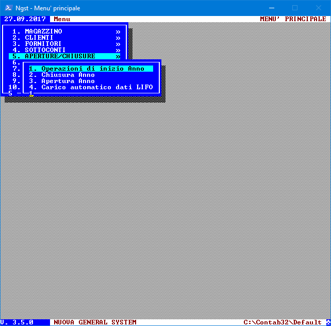Click the status bar corner icon
The image size is (331, 326).
(x=328, y=322)
